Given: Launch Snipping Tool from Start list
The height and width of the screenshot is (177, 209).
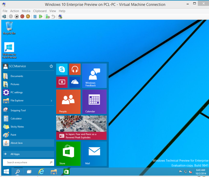Looking at the screenshot, I should click(18, 111).
